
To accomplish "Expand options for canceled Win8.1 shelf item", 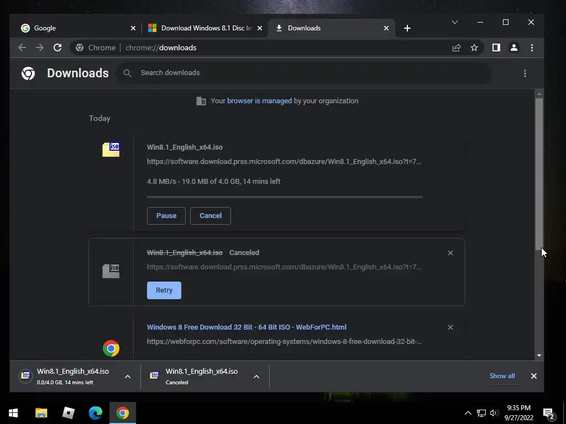I will click(256, 377).
